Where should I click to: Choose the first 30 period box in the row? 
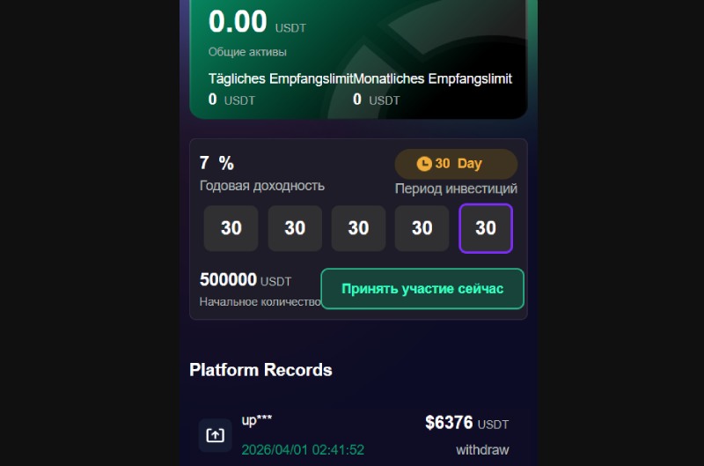tap(231, 228)
